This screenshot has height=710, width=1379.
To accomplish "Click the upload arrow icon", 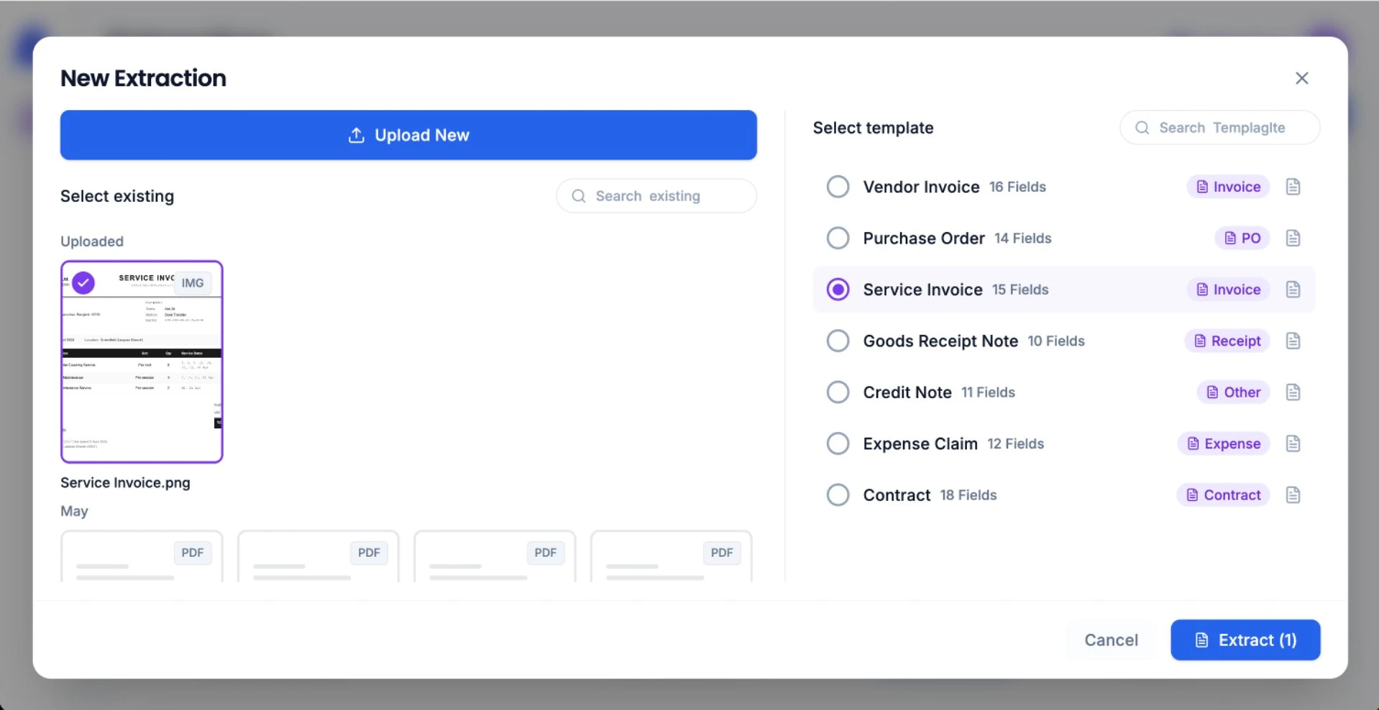I will [x=356, y=135].
